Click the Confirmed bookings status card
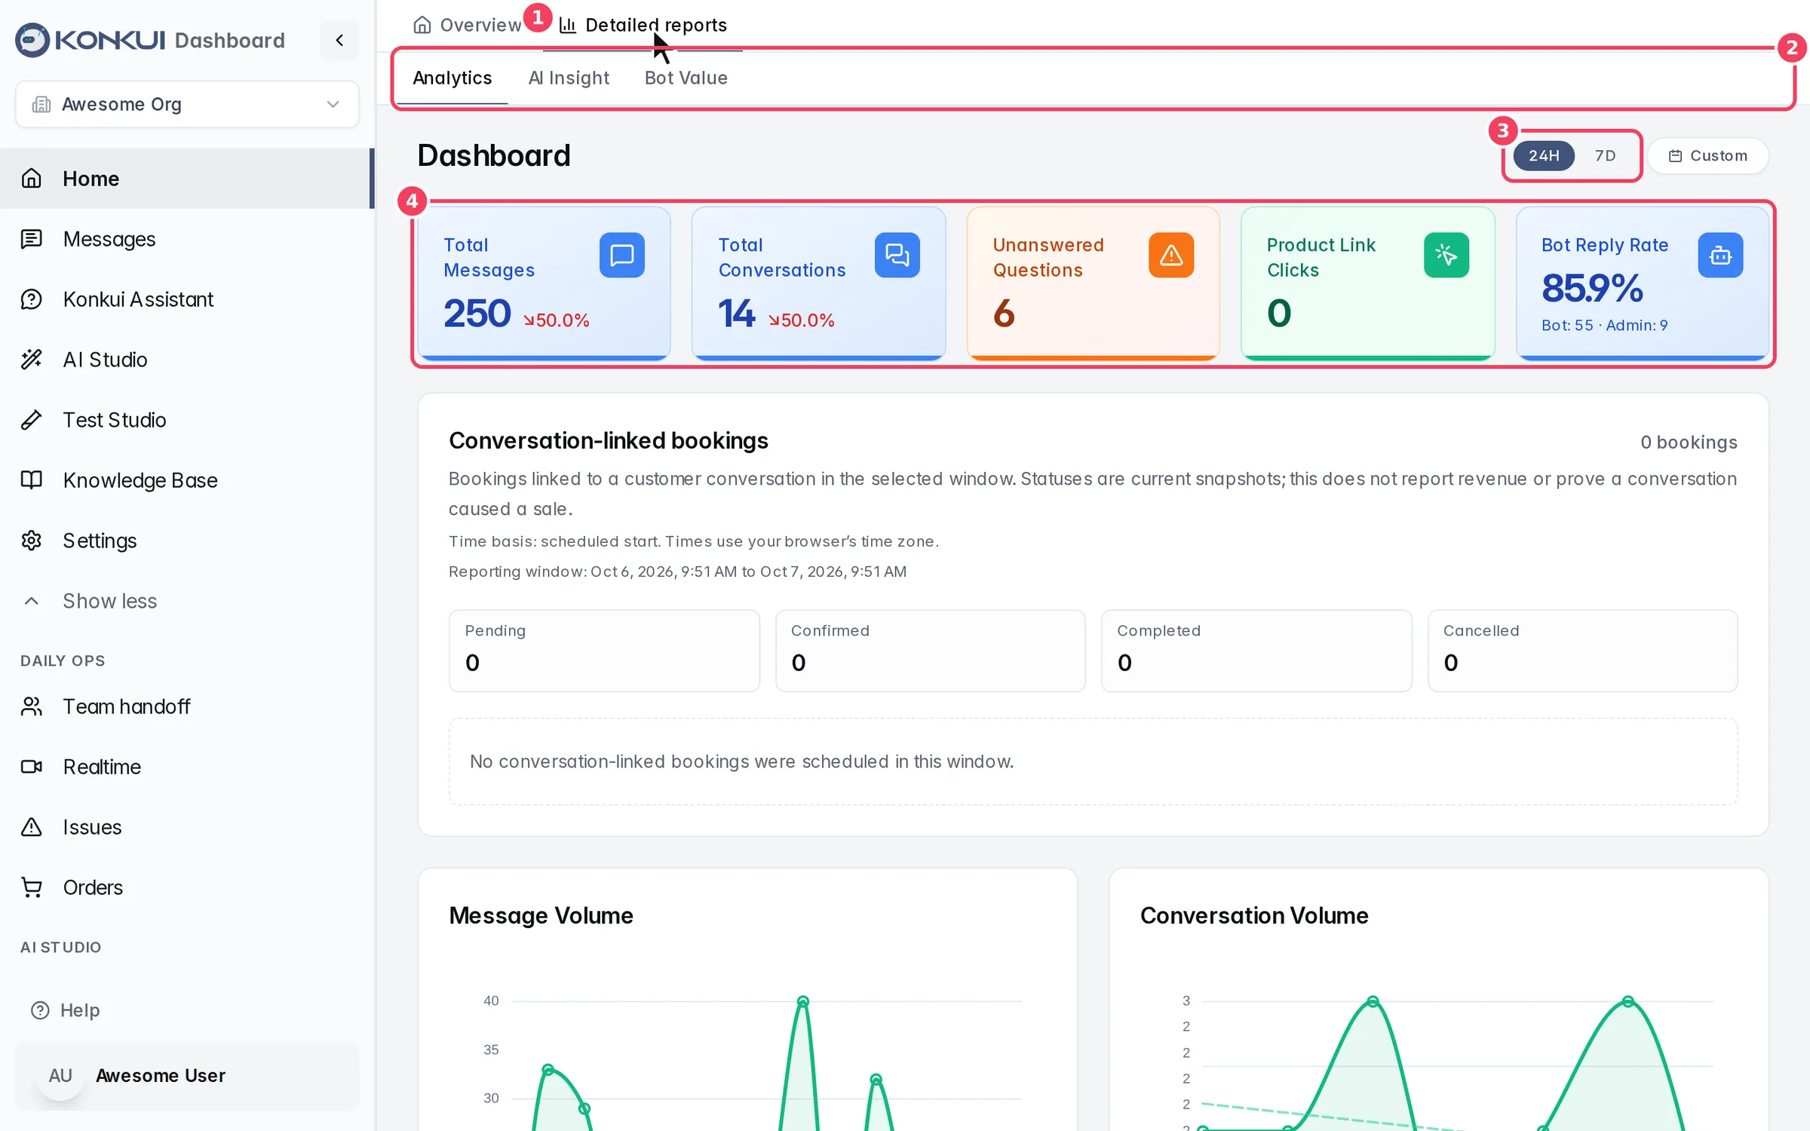 tap(930, 651)
